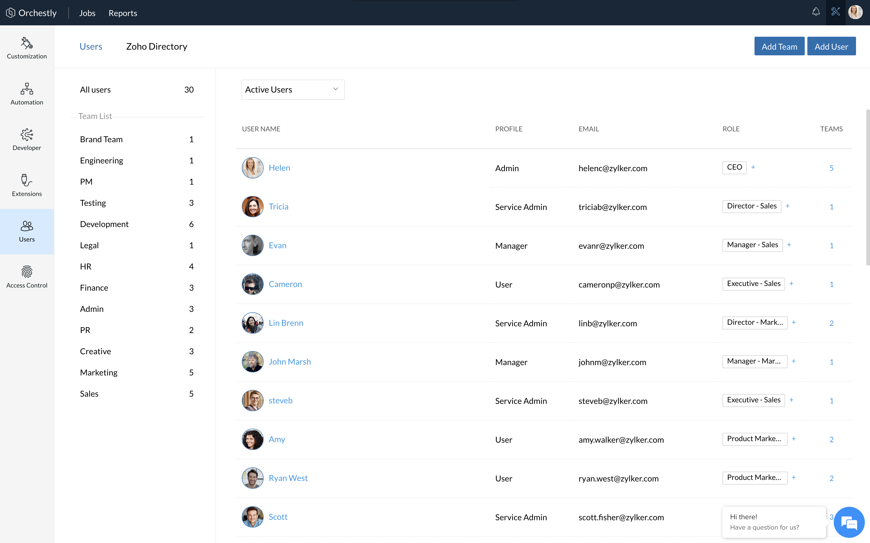Click the Add Team button
The height and width of the screenshot is (543, 870).
[779, 46]
